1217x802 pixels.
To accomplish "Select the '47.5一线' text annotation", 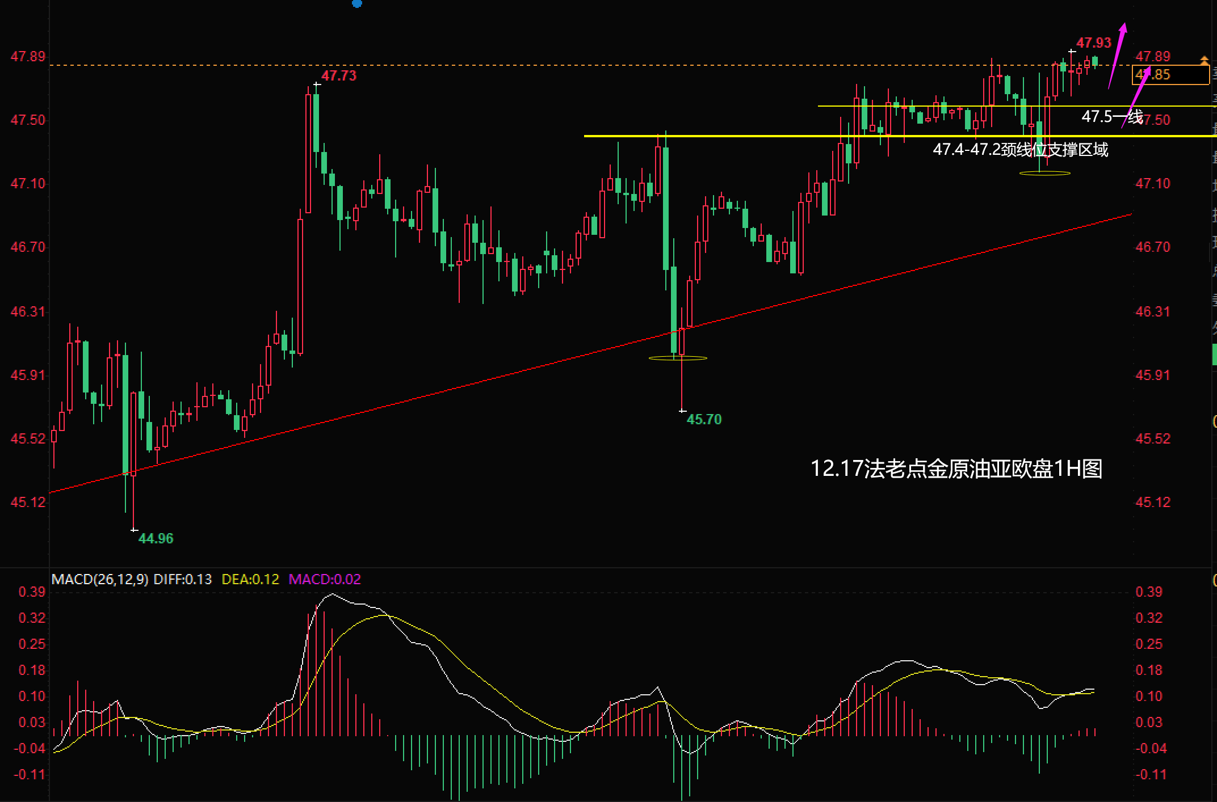I will pos(1111,117).
